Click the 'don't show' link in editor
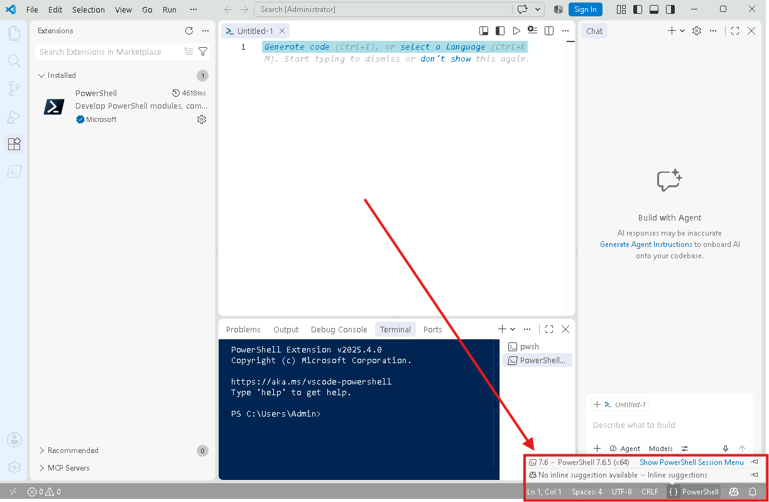This screenshot has width=769, height=502. tap(445, 58)
